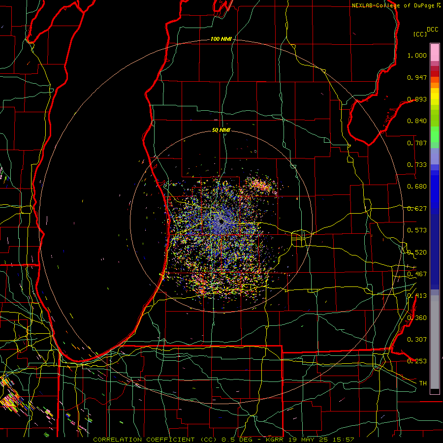Select the 0.840 legend value
This screenshot has width=443, height=443.
417,121
